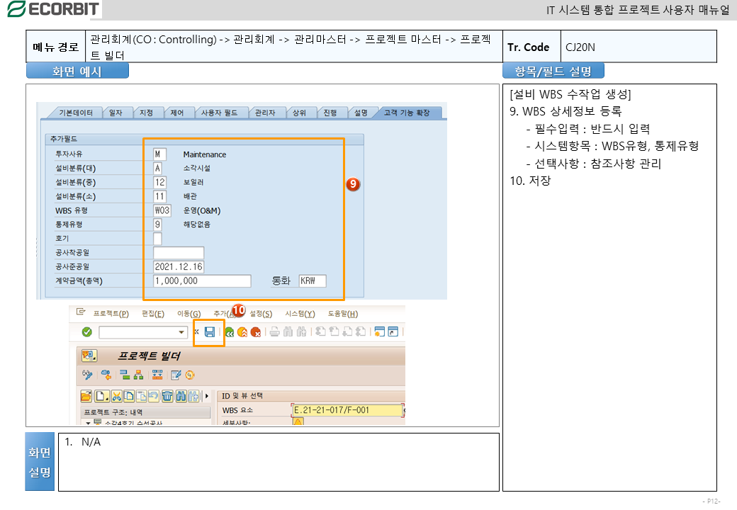Click the hierarchy graphic icon under Project Builder
This screenshot has width=737, height=510.
pos(138,375)
